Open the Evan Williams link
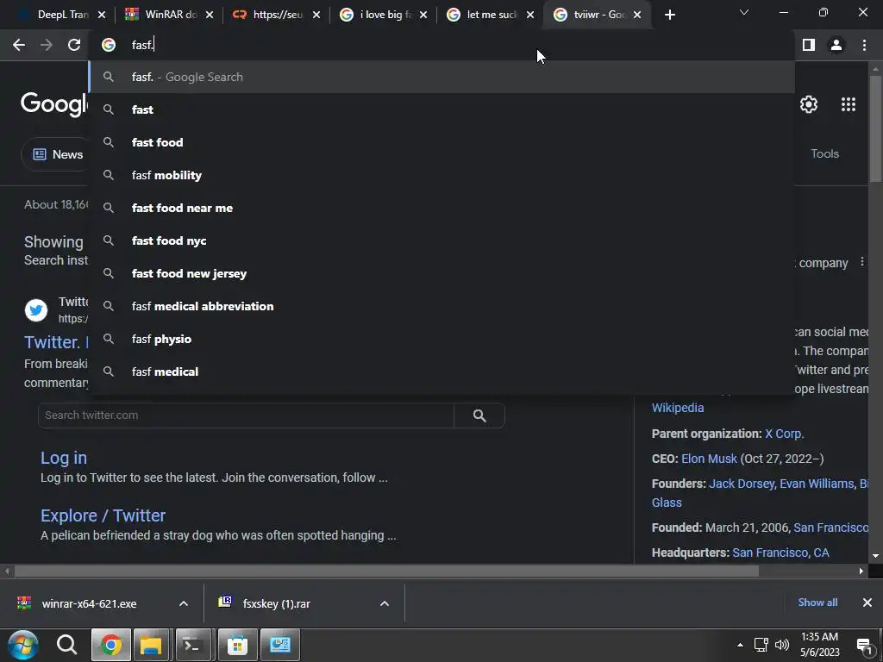This screenshot has height=662, width=883. 817,484
